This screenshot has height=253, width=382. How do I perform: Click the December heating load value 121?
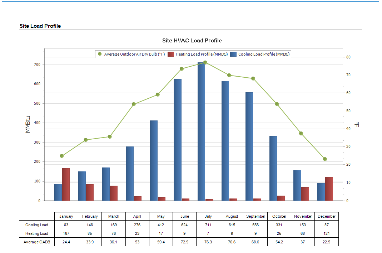tap(327, 233)
